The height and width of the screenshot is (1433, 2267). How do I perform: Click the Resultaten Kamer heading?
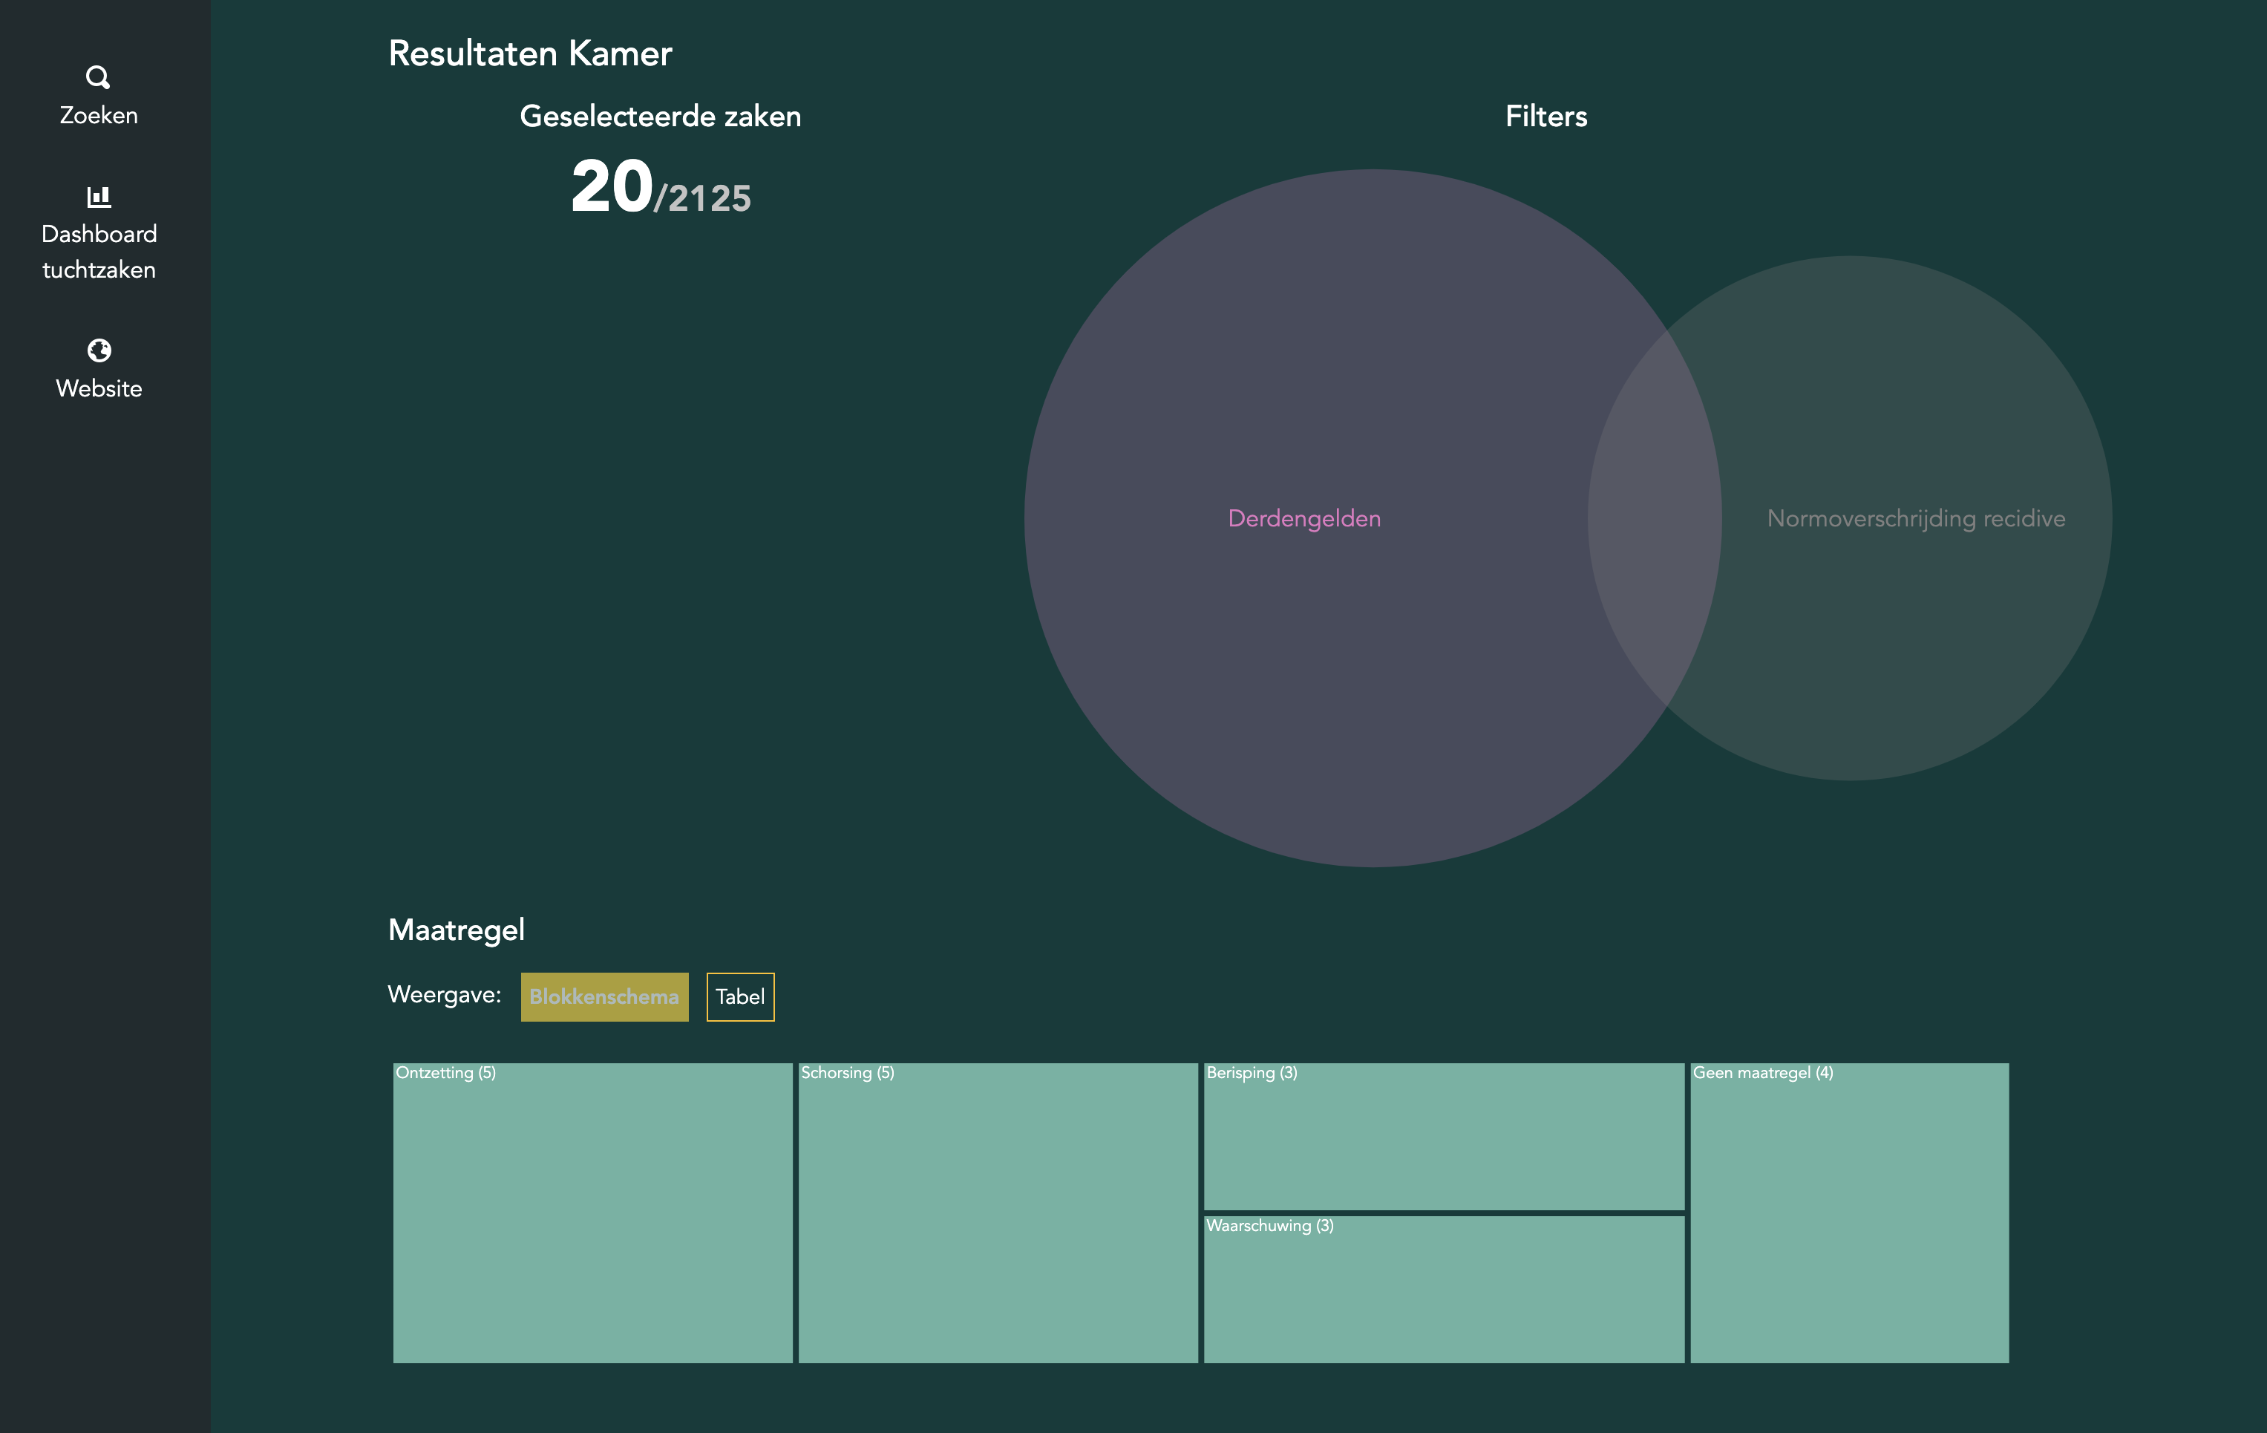click(530, 53)
